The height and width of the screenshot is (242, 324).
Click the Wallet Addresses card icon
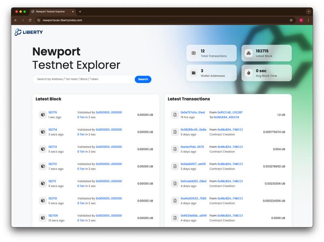click(x=194, y=73)
